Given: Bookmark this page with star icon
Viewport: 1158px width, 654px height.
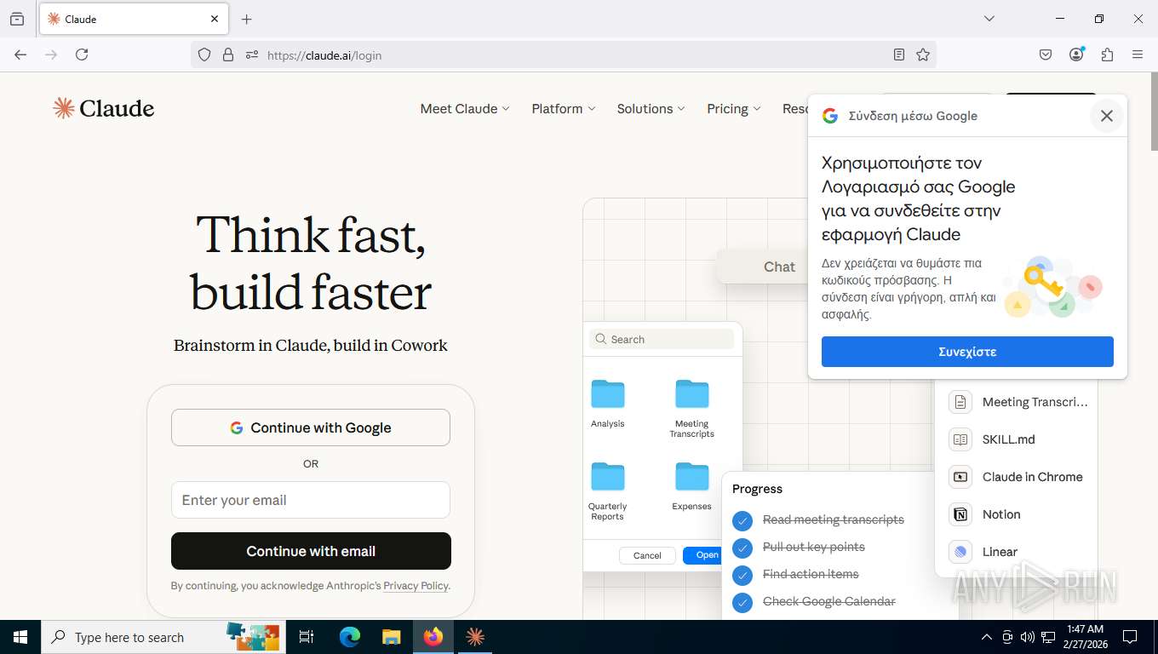Looking at the screenshot, I should (923, 54).
